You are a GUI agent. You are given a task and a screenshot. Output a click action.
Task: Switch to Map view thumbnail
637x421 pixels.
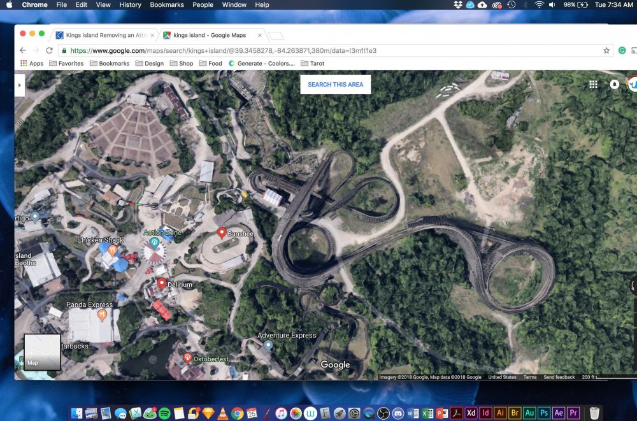coord(42,352)
